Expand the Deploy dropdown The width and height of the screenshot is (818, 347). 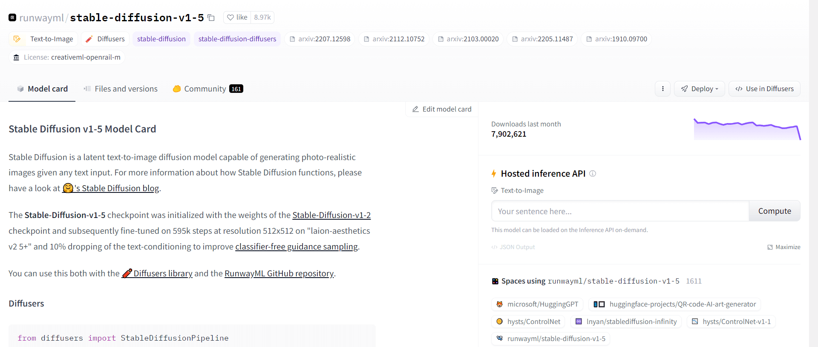(699, 89)
